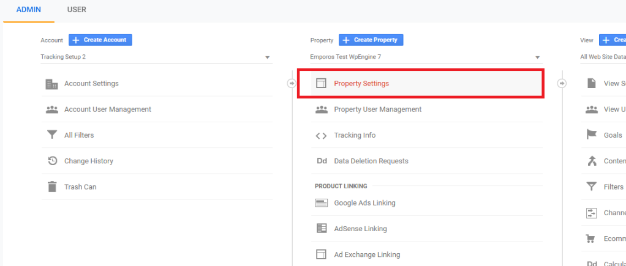Click the Trash Can icon
This screenshot has width=626, height=266.
[52, 187]
